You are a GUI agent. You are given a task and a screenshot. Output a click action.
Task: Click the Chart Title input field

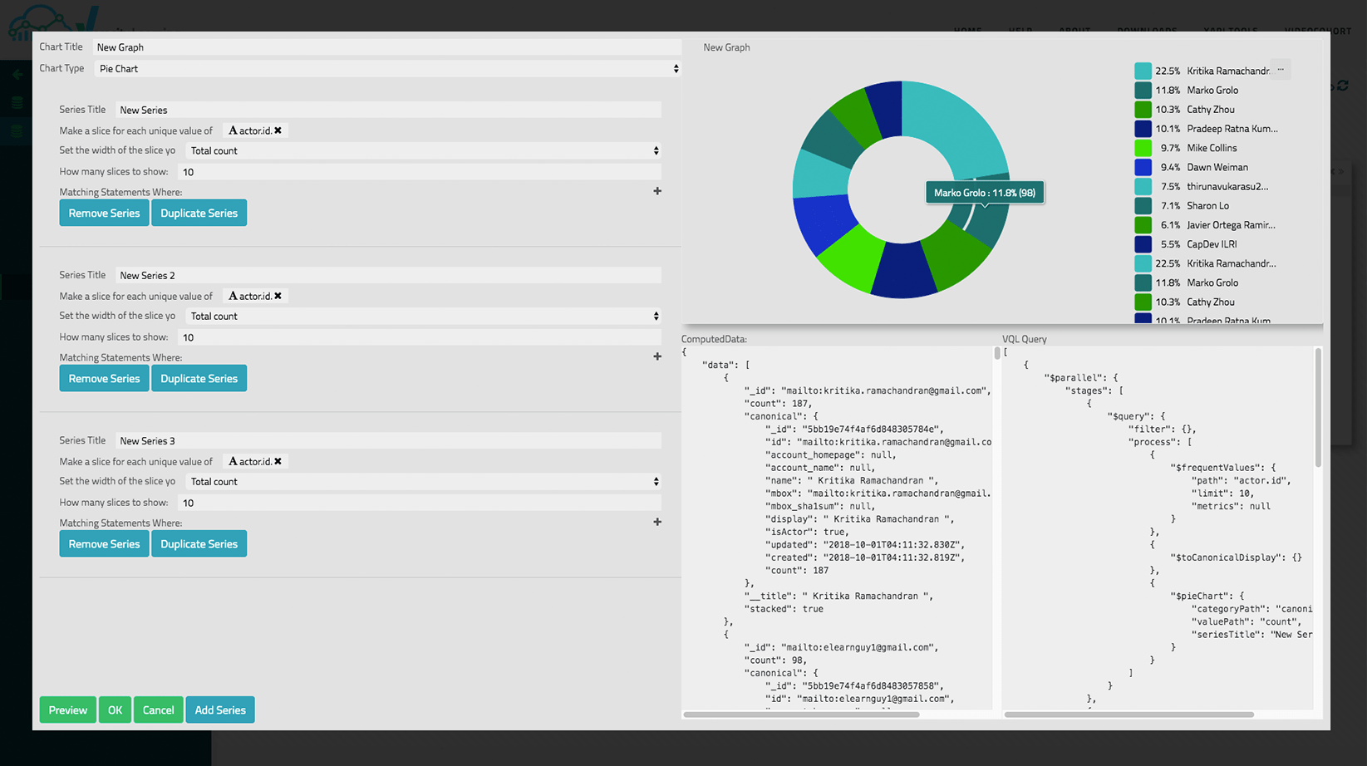coord(386,47)
